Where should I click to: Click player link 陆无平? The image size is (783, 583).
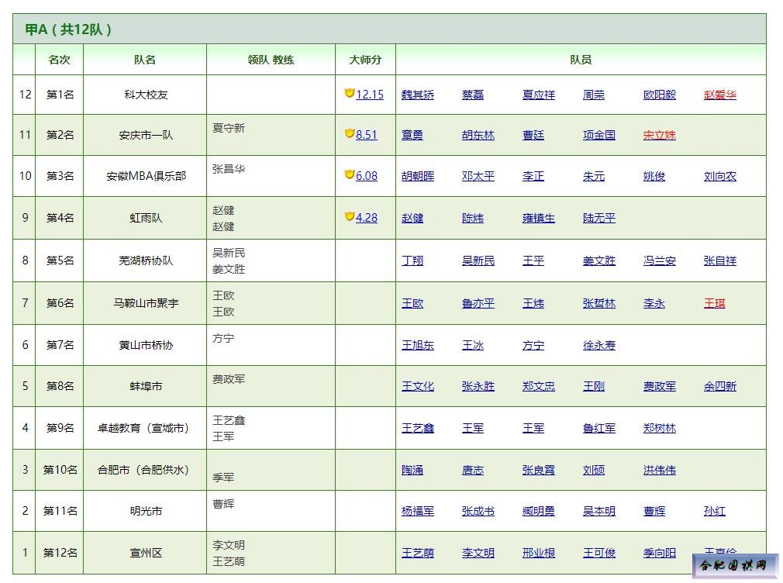click(598, 218)
